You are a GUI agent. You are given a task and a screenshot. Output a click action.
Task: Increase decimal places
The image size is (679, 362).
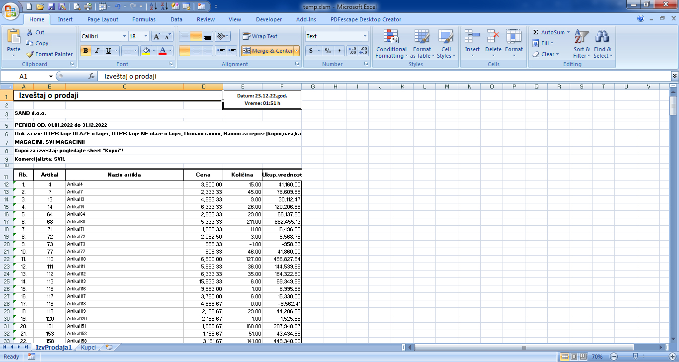coord(352,51)
